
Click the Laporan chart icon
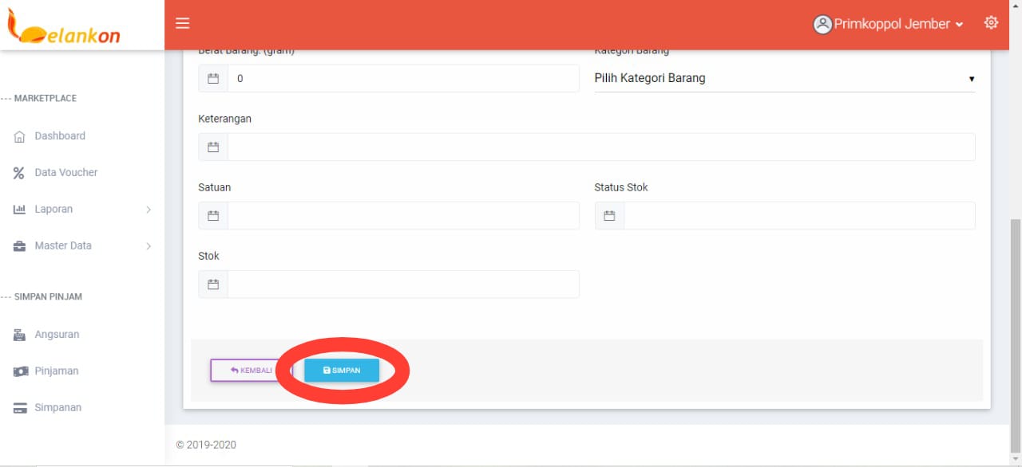coord(20,210)
